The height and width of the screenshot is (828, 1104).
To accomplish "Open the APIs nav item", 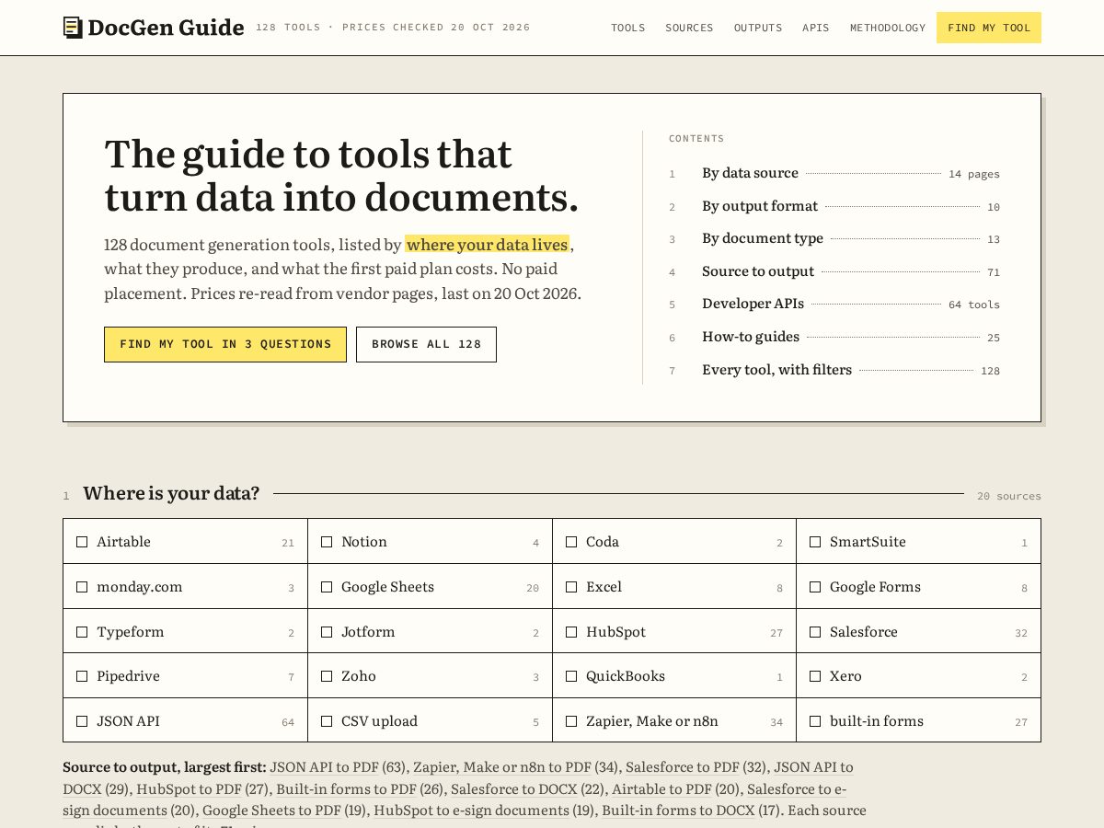I will [x=816, y=28].
